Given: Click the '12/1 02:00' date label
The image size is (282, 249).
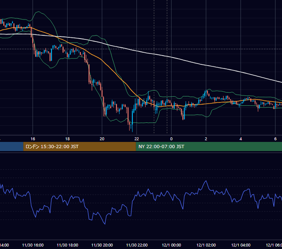Looking at the screenshot, I should pyautogui.click(x=206, y=245).
